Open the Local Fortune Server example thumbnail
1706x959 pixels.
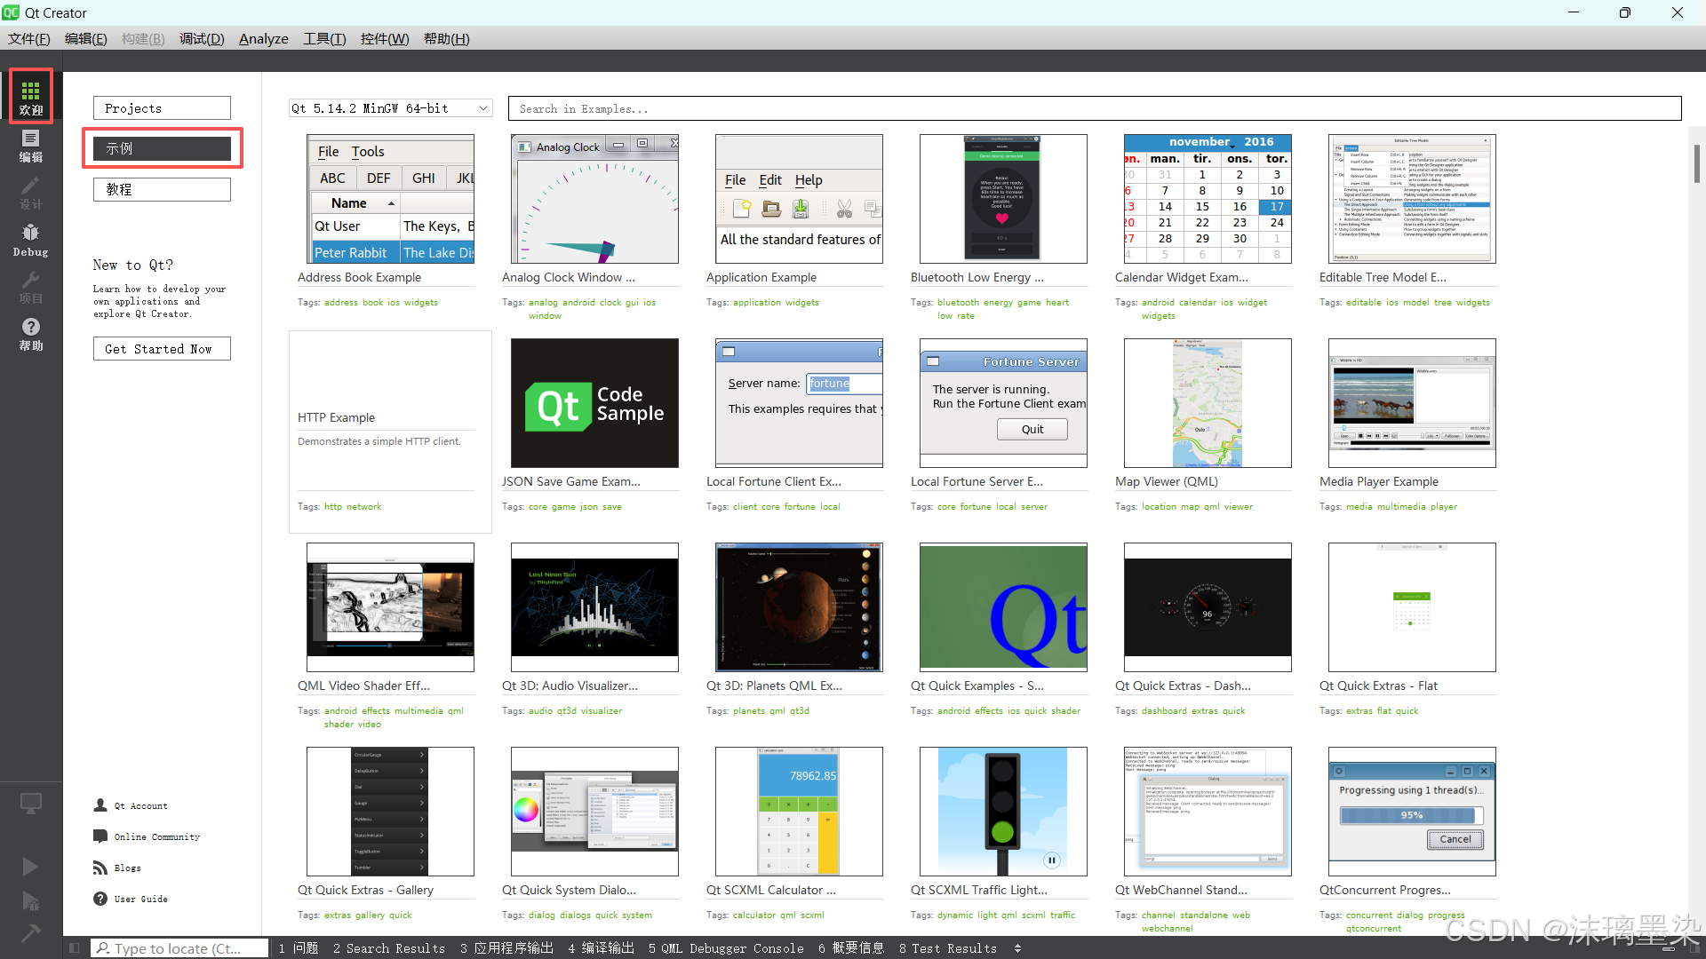pyautogui.click(x=1003, y=403)
